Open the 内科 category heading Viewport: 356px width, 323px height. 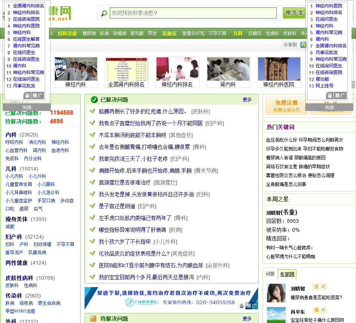pyautogui.click(x=11, y=135)
